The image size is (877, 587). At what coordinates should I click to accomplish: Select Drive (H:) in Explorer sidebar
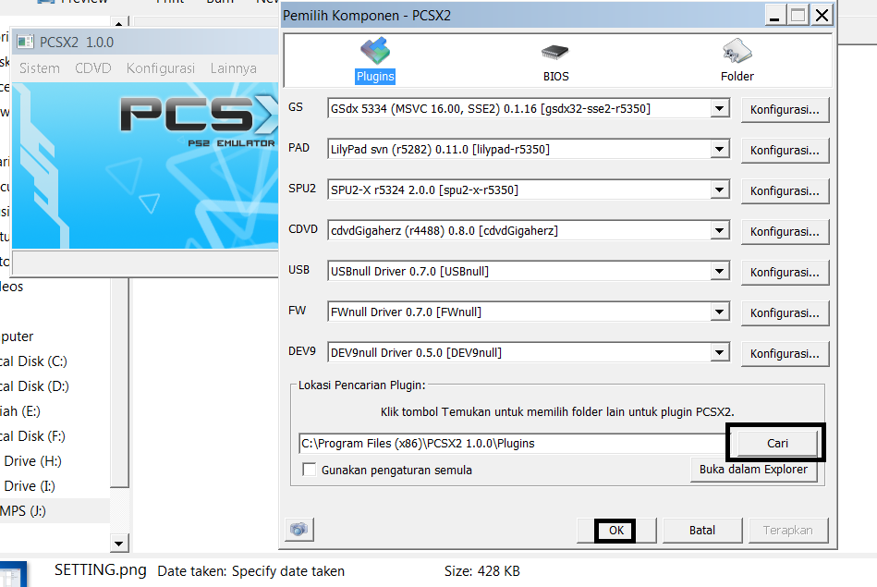[32, 461]
